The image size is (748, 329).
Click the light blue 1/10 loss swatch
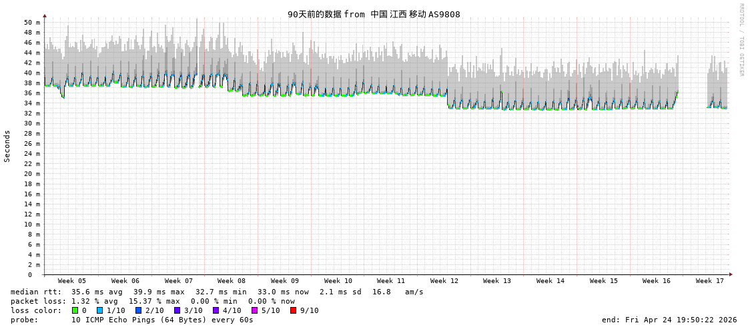click(x=99, y=310)
